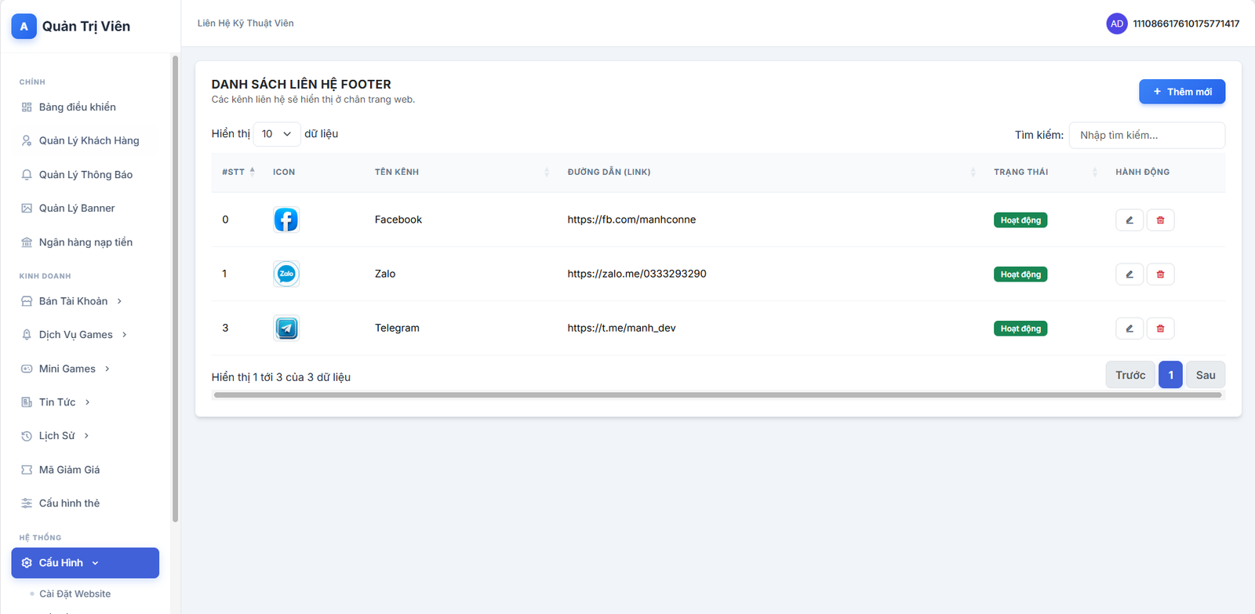1255x614 pixels.
Task: Focus the Tìm kiếm search field
Action: pyautogui.click(x=1146, y=135)
